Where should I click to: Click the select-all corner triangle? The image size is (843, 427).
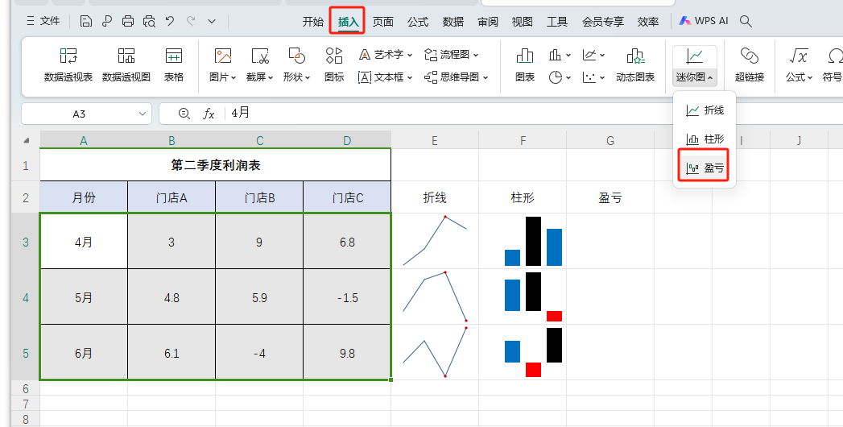(27, 140)
